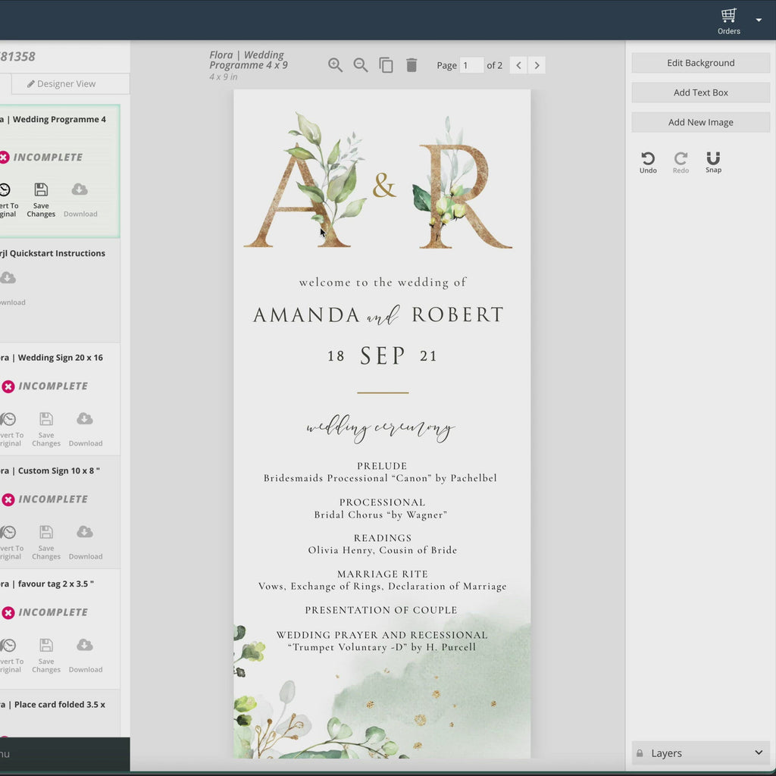This screenshot has width=776, height=776.
Task: Select the SEP month text
Action: 383,356
